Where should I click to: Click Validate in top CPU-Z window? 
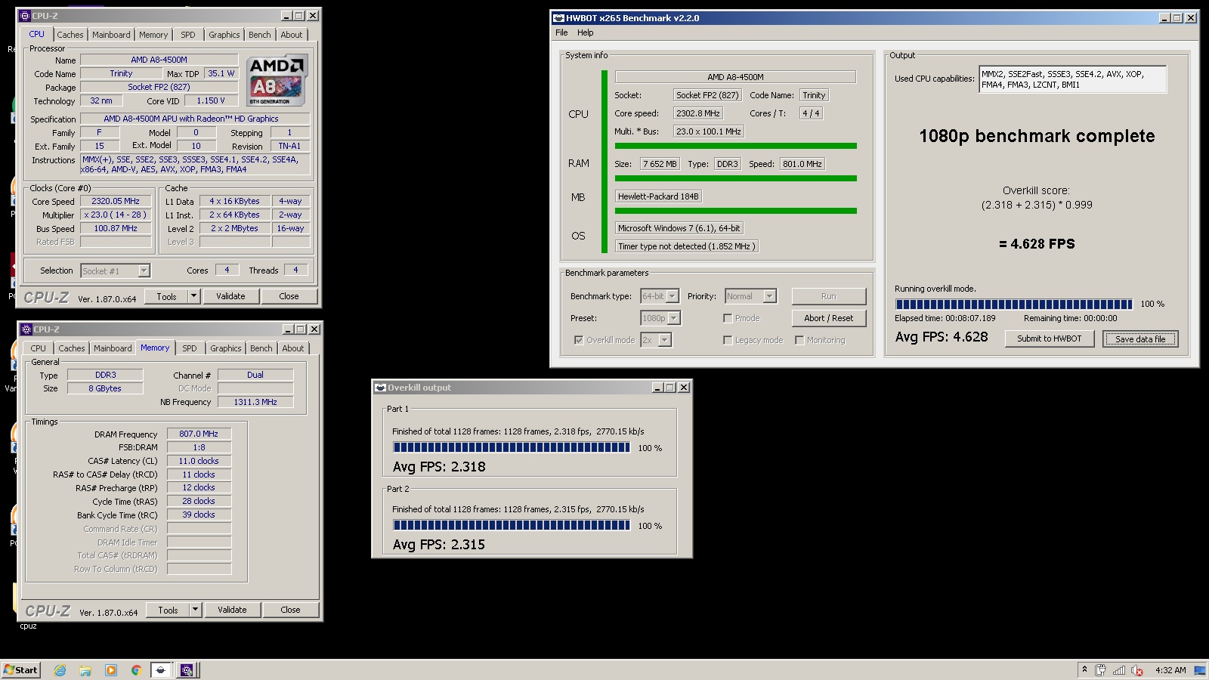[231, 296]
